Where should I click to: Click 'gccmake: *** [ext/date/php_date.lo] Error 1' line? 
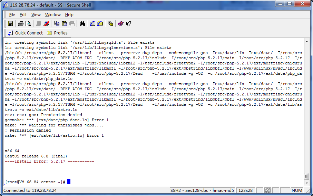point(57,120)
